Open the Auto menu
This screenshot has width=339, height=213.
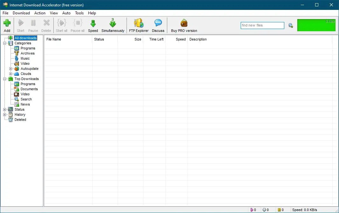point(66,13)
